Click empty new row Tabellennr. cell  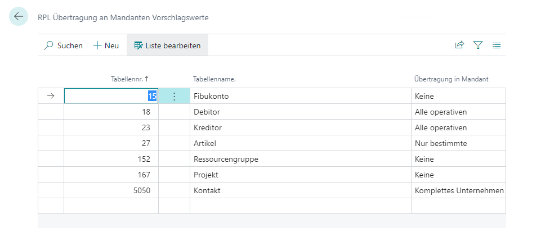point(111,206)
